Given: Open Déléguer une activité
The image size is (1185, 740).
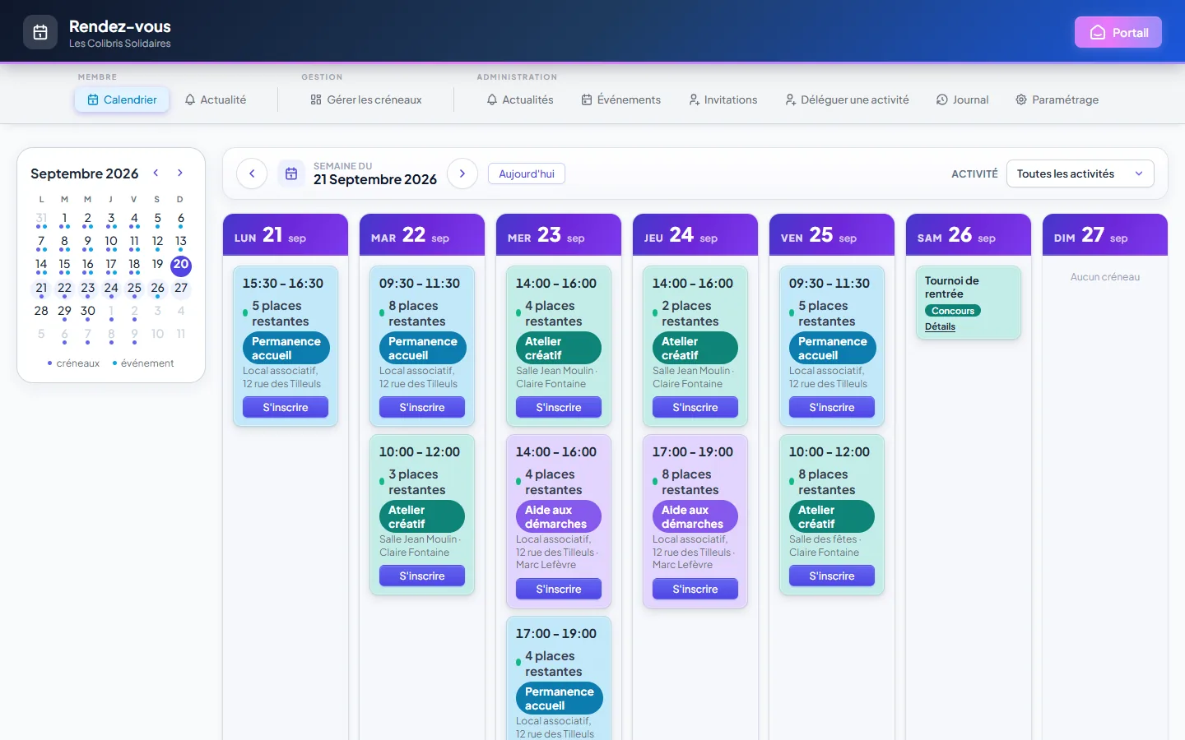Looking at the screenshot, I should (847, 99).
